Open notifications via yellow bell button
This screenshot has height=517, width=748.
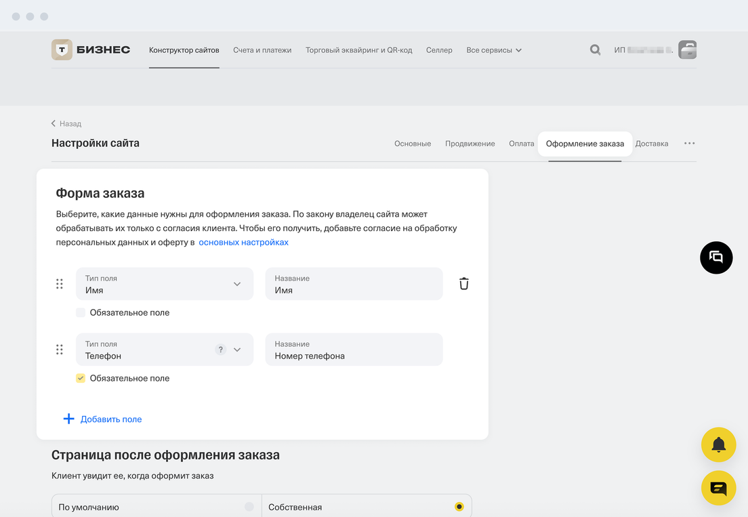(718, 444)
